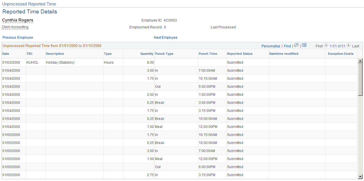Sort by the Date column header
364x181 pixels.
[6, 54]
